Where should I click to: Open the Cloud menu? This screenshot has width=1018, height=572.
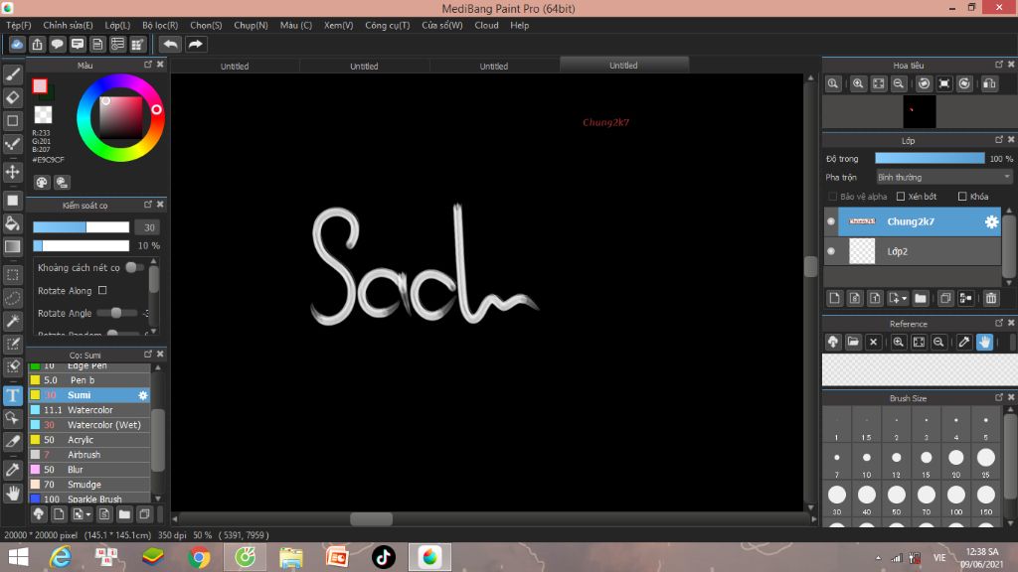coord(486,25)
